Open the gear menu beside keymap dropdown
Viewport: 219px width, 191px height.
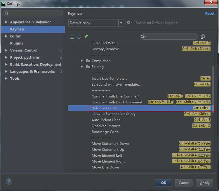[129, 22]
